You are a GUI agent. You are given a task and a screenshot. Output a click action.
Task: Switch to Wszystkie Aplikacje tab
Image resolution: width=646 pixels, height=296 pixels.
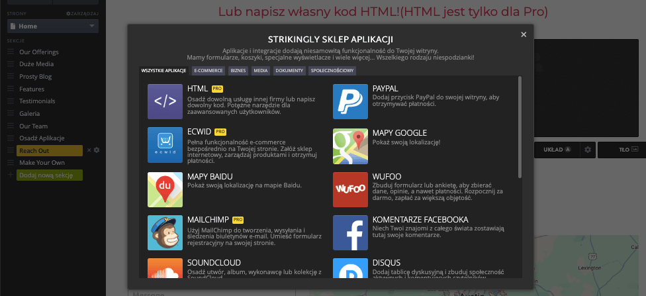pos(163,71)
